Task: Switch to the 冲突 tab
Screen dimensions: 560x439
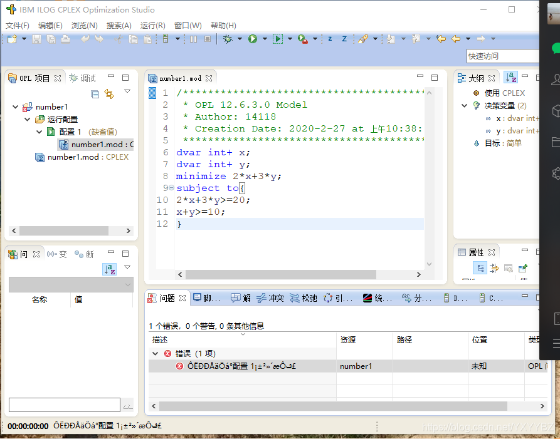Action: tap(270, 298)
